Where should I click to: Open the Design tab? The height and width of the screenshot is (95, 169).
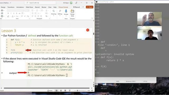pos(3,7)
